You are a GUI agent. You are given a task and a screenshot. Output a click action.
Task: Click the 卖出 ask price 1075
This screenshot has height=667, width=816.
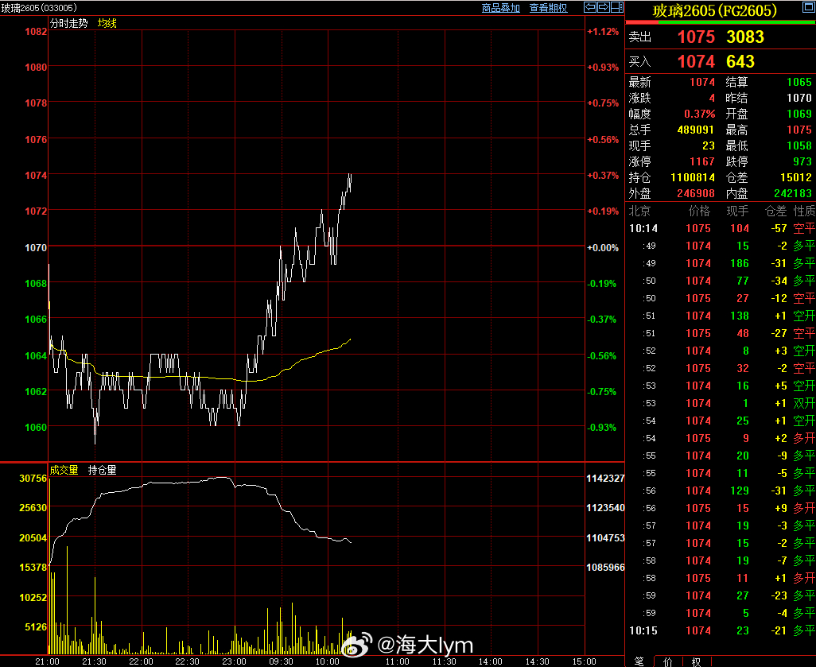pyautogui.click(x=697, y=37)
